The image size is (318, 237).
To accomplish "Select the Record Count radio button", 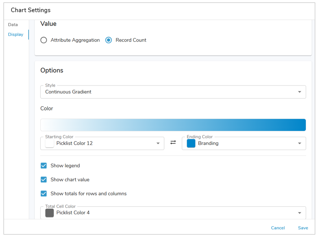I will click(x=109, y=40).
